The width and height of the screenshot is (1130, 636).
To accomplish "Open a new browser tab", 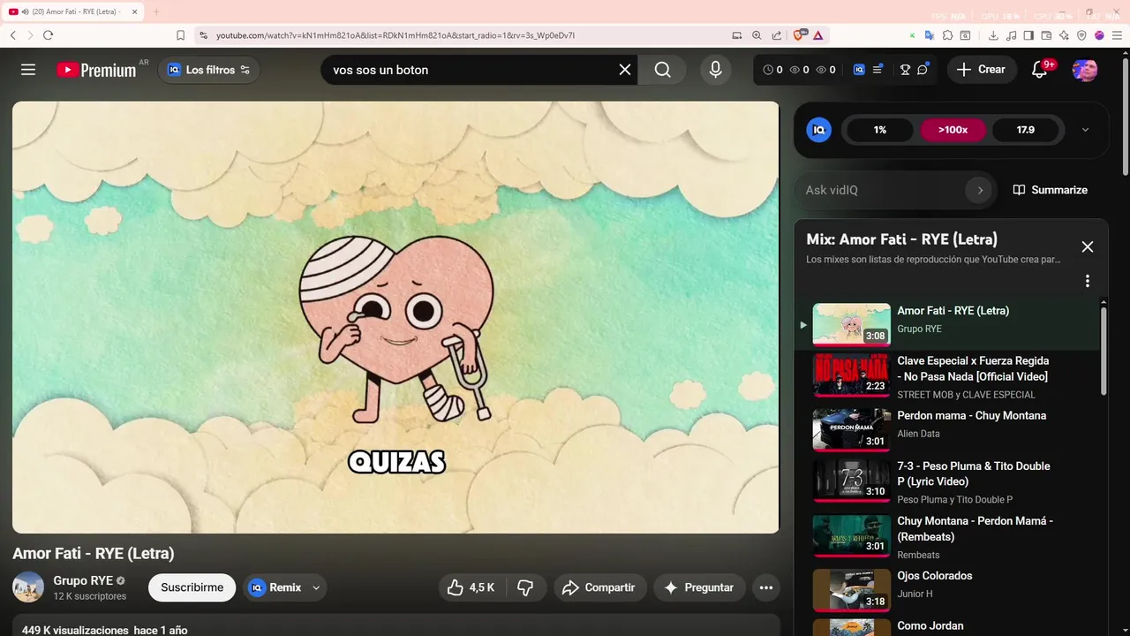I will coord(156,11).
